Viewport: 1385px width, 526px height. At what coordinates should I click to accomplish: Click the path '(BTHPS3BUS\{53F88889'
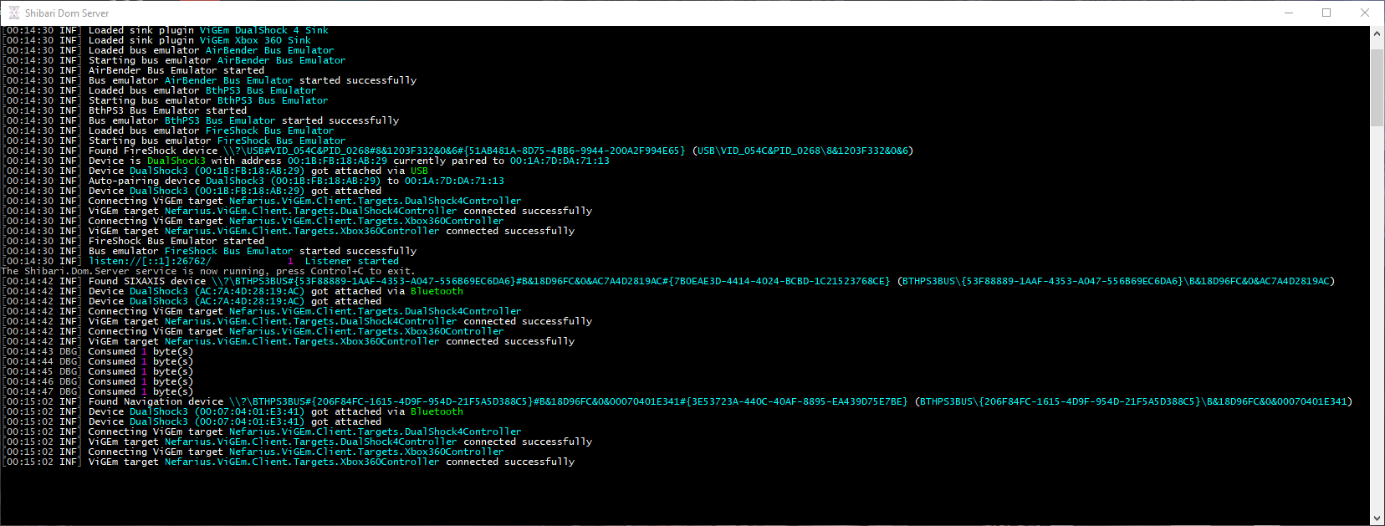[x=955, y=281]
